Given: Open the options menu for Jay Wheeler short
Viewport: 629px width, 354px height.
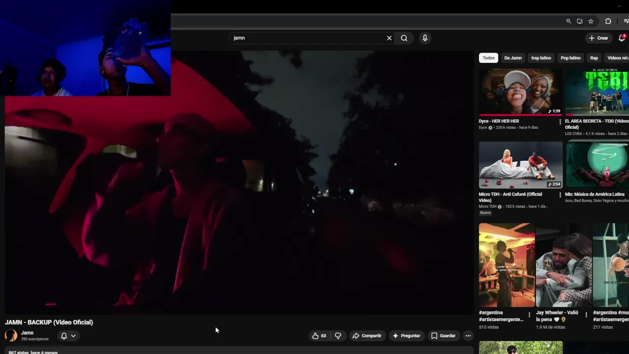Looking at the screenshot, I should point(586,315).
